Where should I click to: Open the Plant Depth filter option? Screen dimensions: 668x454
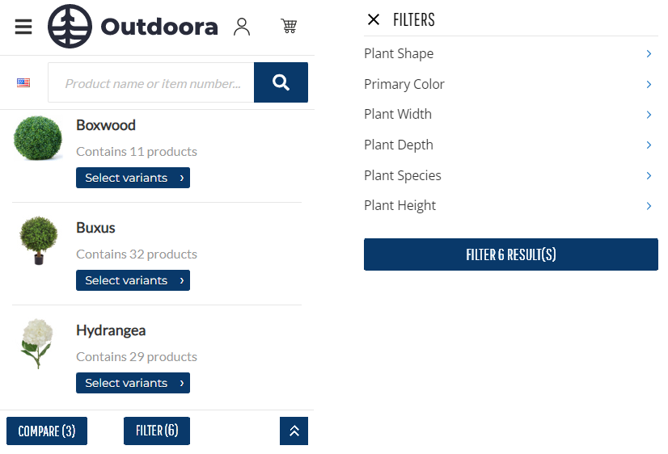pos(511,145)
